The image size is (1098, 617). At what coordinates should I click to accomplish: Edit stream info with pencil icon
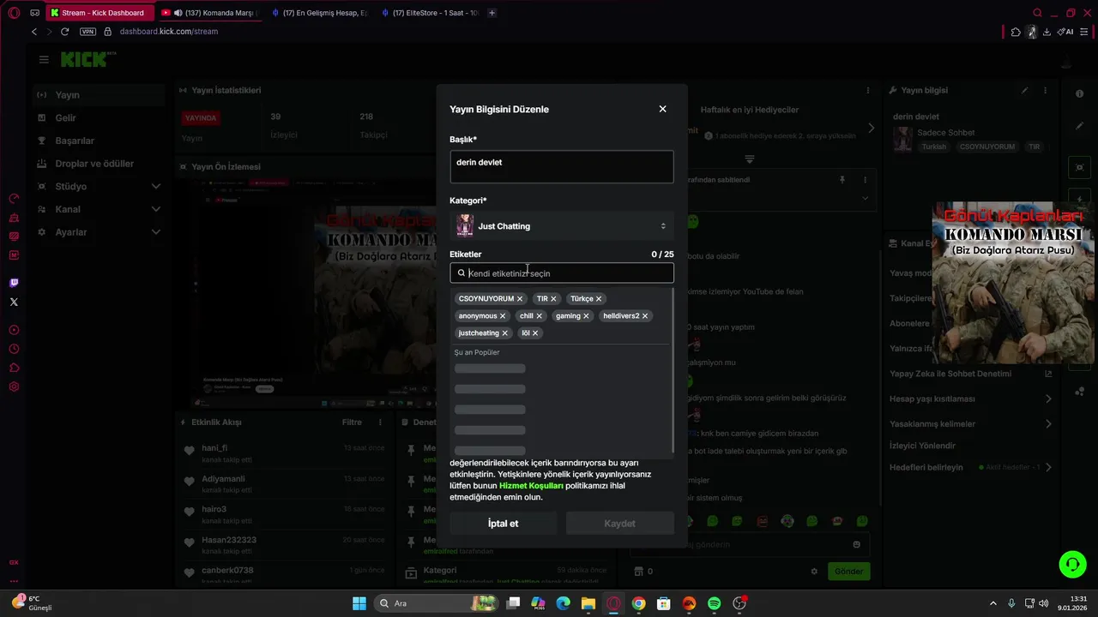(1024, 90)
